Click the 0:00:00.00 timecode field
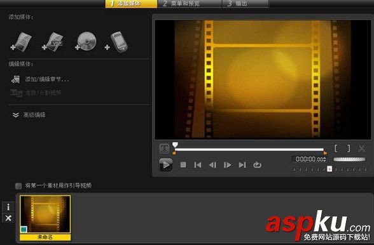Viewport: 374px width, 245px height. (308, 159)
